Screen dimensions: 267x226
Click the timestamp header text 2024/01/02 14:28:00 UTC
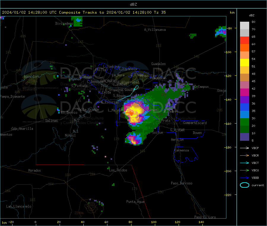29,12
